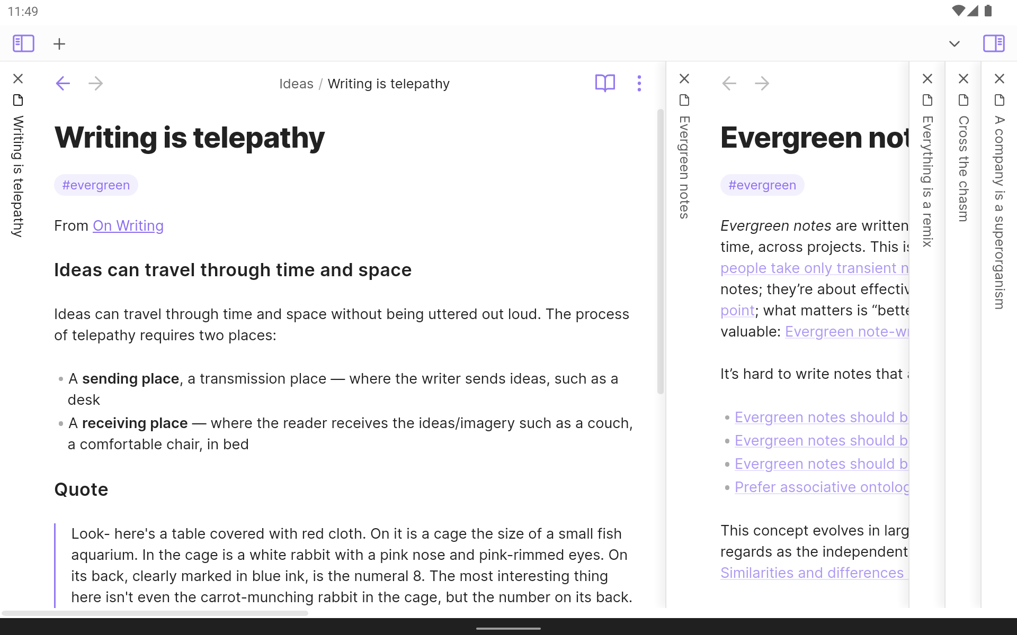The width and height of the screenshot is (1017, 635).
Task: Follow the On Writing link
Action: 128,226
